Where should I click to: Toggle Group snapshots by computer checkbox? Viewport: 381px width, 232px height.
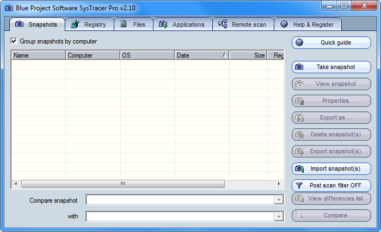click(x=14, y=41)
